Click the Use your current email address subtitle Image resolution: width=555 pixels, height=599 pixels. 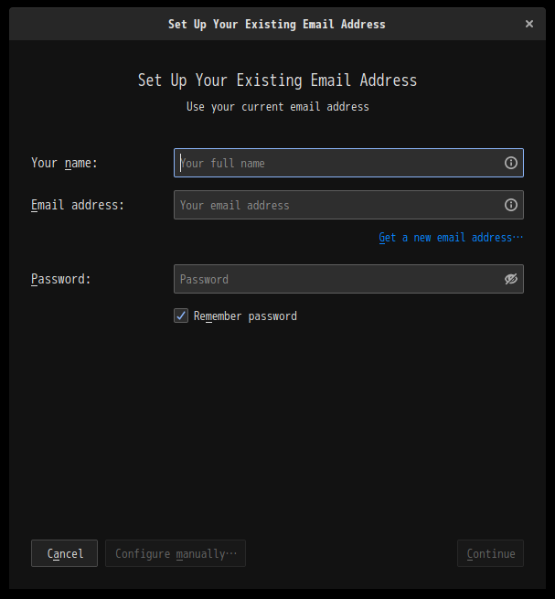coord(278,107)
